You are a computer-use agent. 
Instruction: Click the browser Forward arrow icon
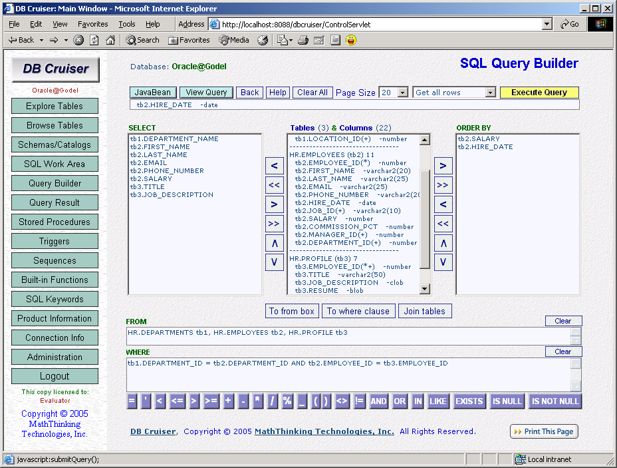point(54,40)
